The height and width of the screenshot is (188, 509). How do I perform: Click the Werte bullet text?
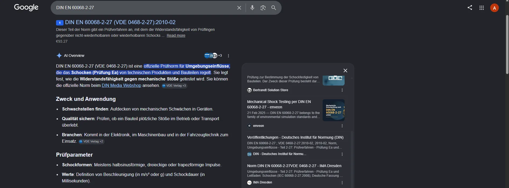pos(133,178)
